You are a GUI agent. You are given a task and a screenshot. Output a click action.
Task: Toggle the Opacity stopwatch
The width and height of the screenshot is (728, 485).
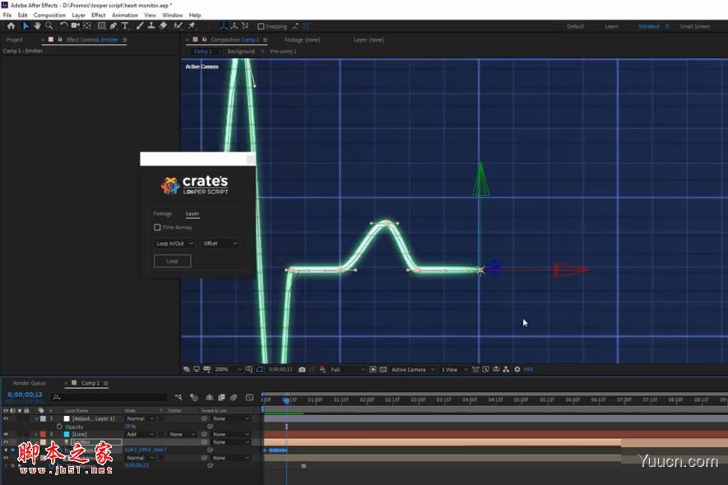pyautogui.click(x=59, y=427)
